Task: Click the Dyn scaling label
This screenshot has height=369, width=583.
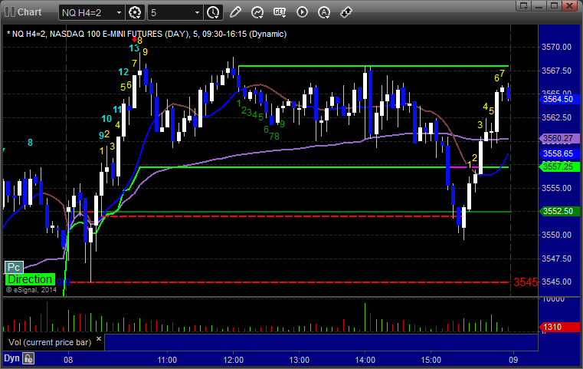Action: 11,358
